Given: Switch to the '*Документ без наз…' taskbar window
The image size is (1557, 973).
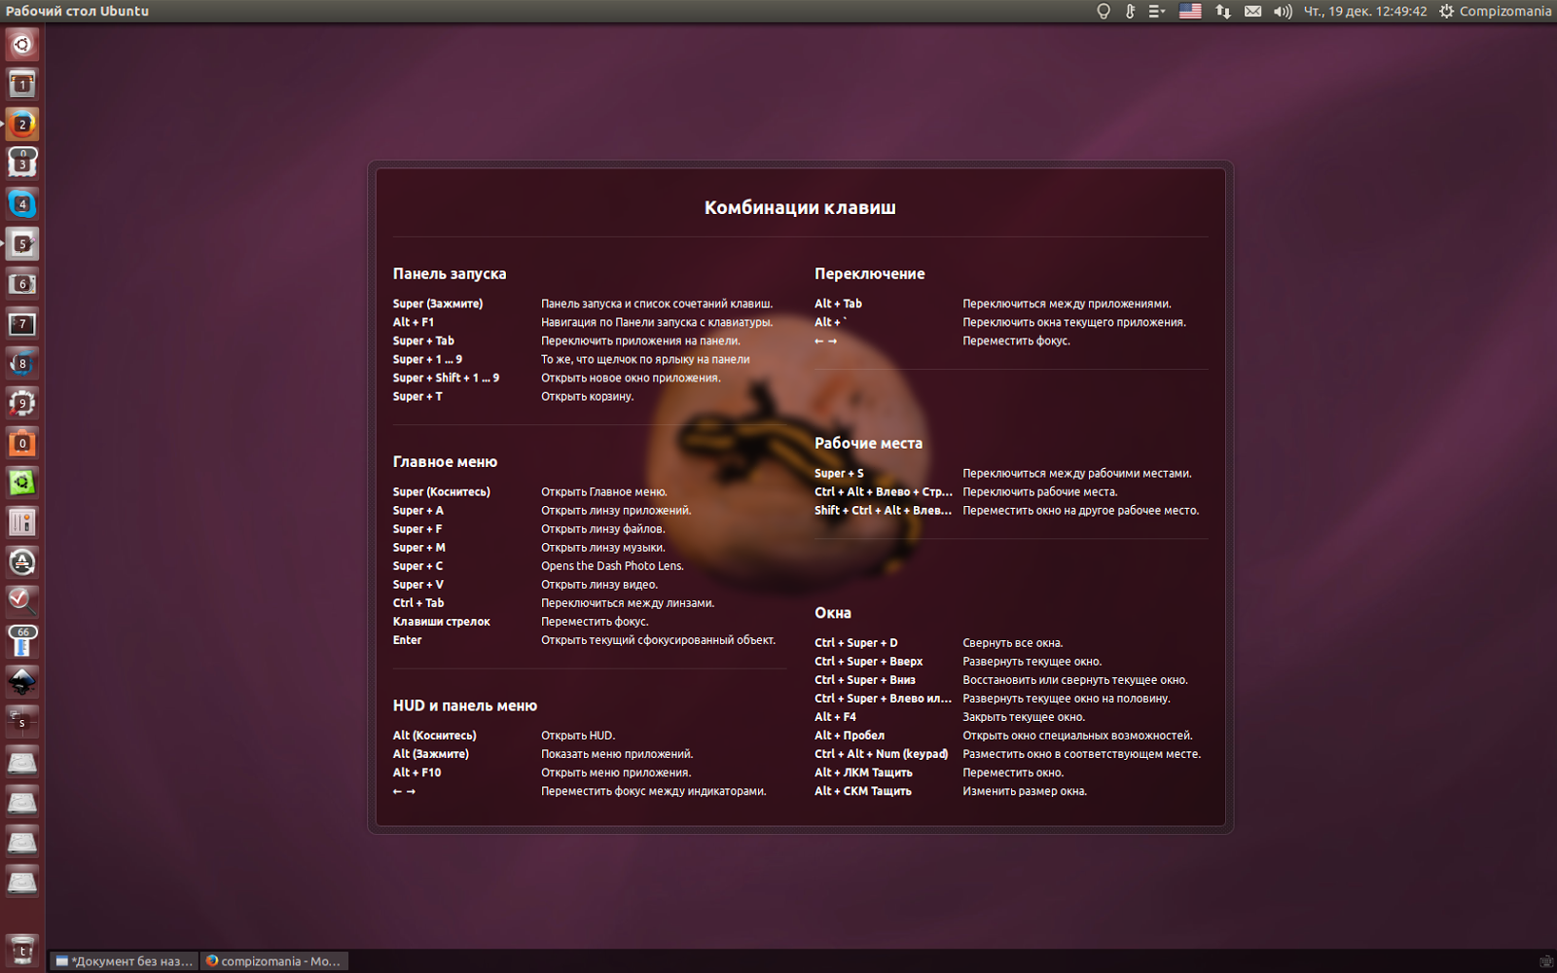Looking at the screenshot, I should (125, 961).
